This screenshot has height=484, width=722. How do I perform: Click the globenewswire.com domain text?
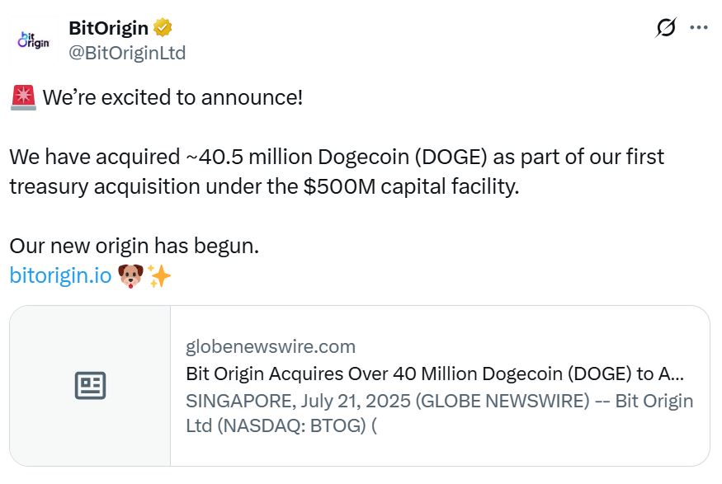[271, 346]
